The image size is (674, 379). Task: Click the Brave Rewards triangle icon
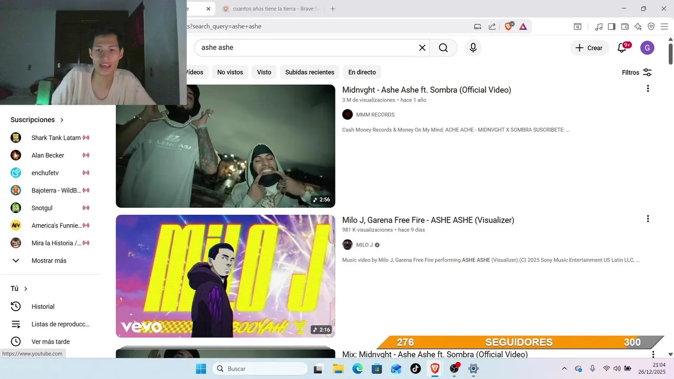(523, 26)
